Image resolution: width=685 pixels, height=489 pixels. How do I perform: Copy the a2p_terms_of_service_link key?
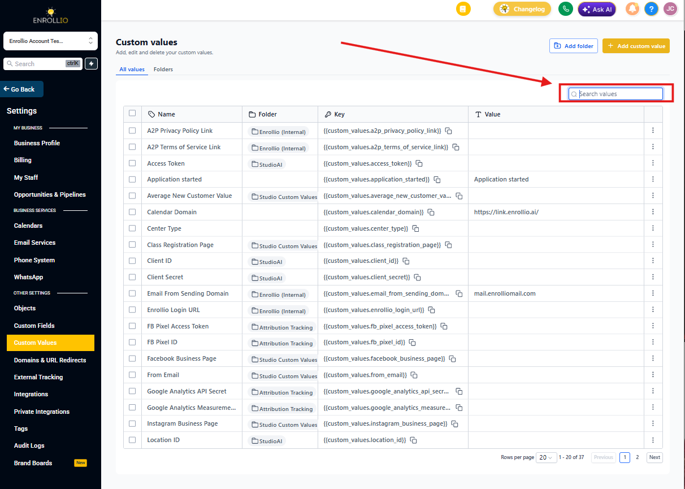[x=456, y=147]
